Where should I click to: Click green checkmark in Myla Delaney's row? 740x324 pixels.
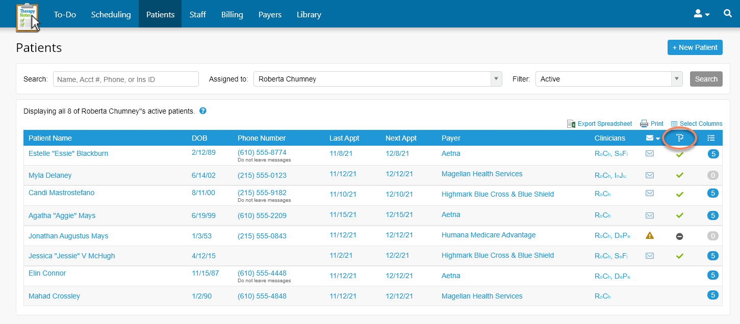click(x=679, y=175)
